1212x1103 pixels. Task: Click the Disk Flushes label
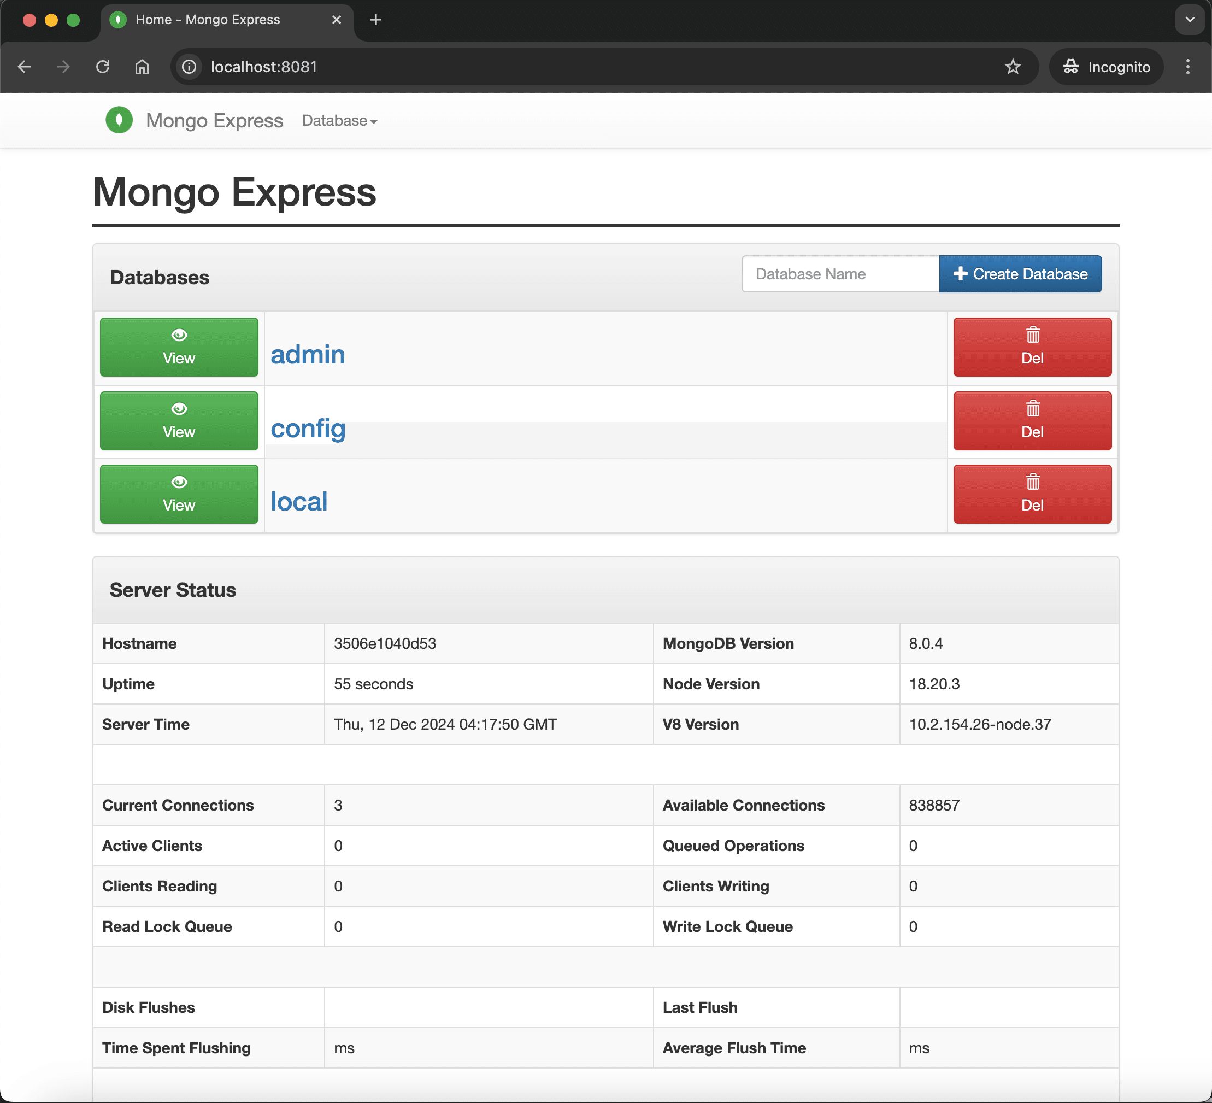click(x=149, y=1007)
